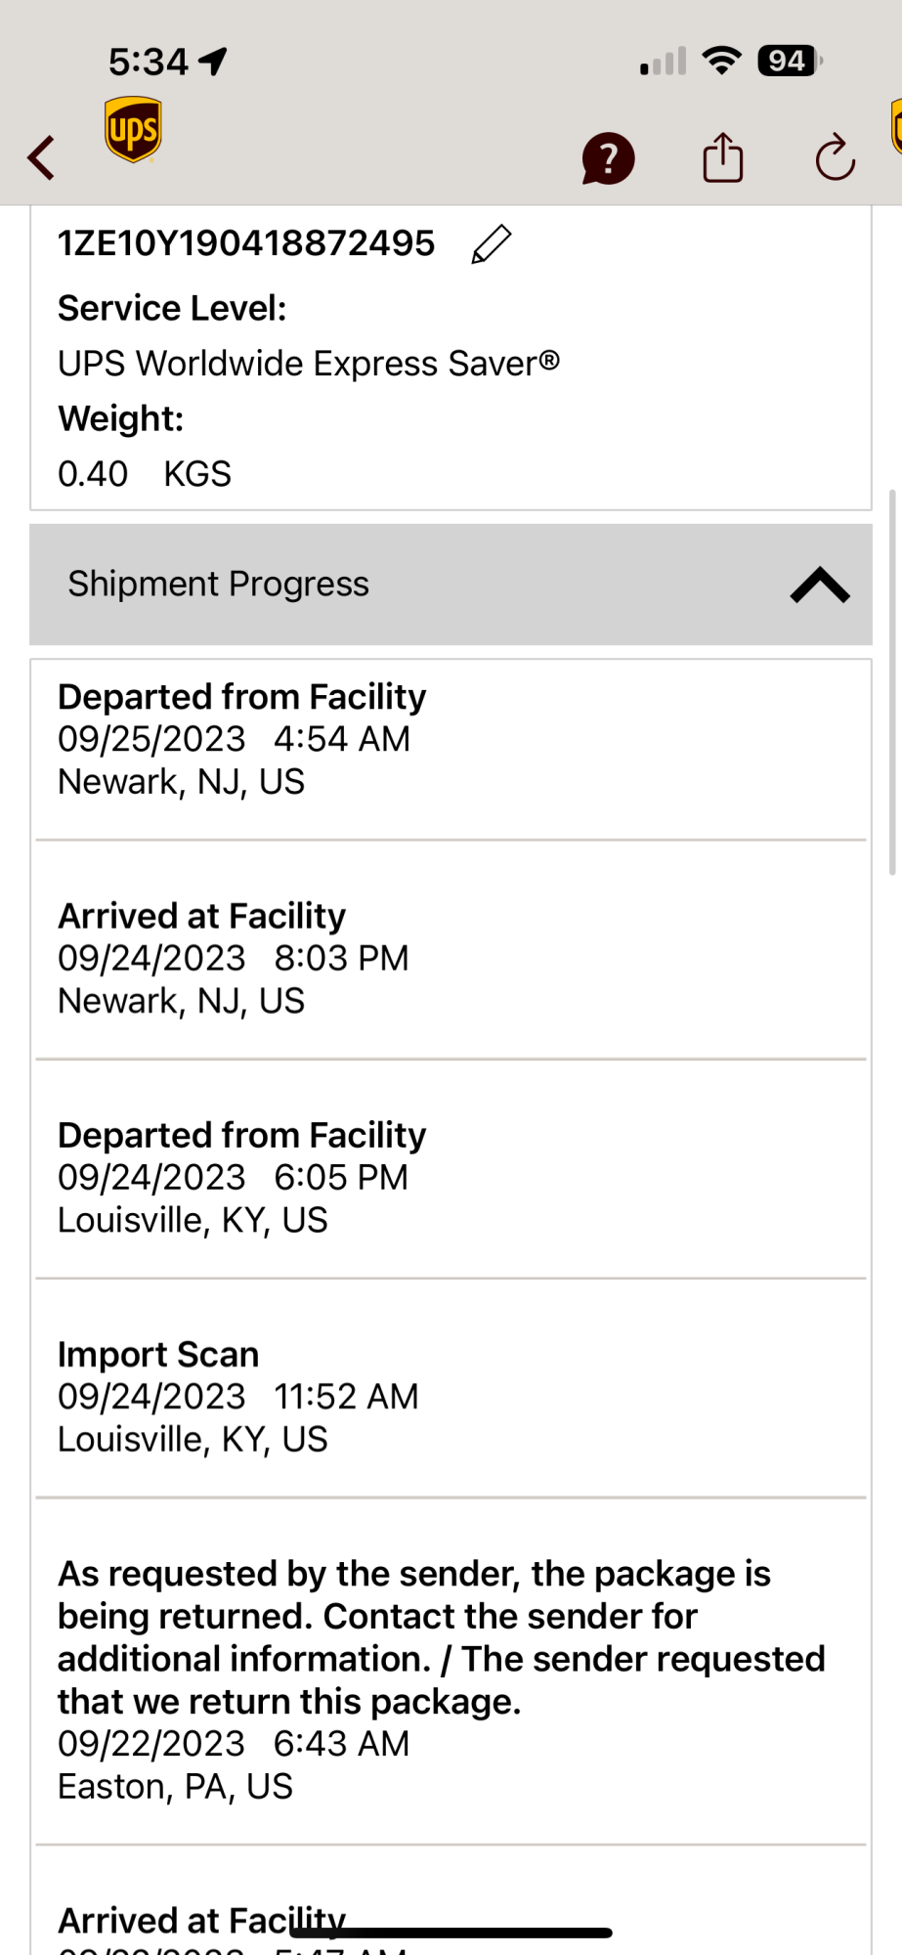Collapse Shipment Progress with the chevron
Screen dimensions: 902x1955
(820, 585)
